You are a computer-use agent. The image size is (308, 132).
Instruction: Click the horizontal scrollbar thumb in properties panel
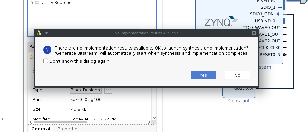coord(60,122)
